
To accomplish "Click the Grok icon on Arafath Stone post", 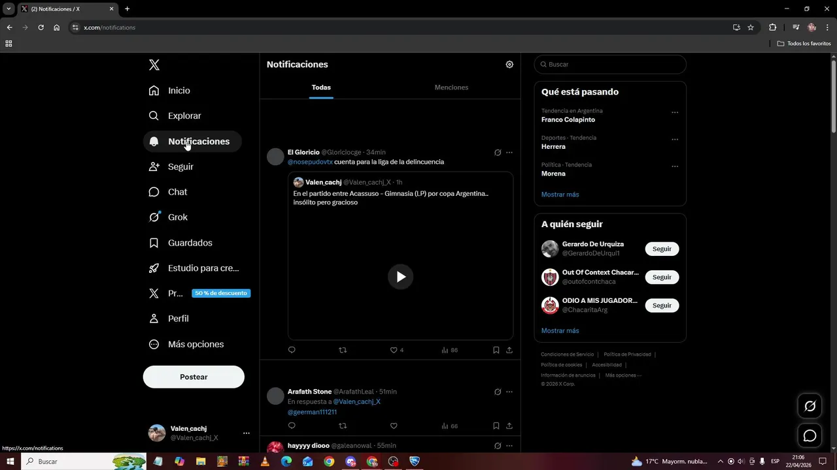I will click(x=498, y=392).
